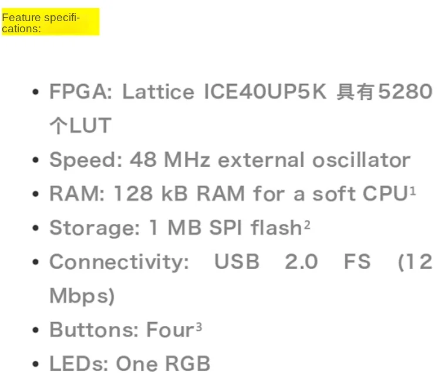This screenshot has width=445, height=373.
Task: Click the "Connectivity:" label
Action: [119, 262]
